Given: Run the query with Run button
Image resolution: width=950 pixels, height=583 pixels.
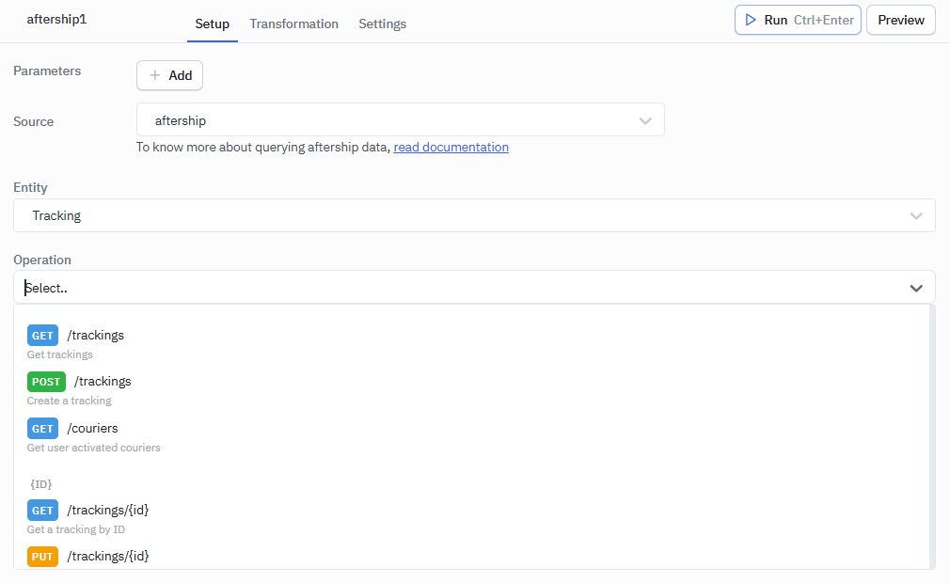Looking at the screenshot, I should tap(798, 20).
